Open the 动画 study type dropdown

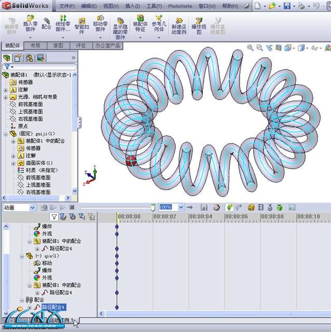[x=33, y=208]
